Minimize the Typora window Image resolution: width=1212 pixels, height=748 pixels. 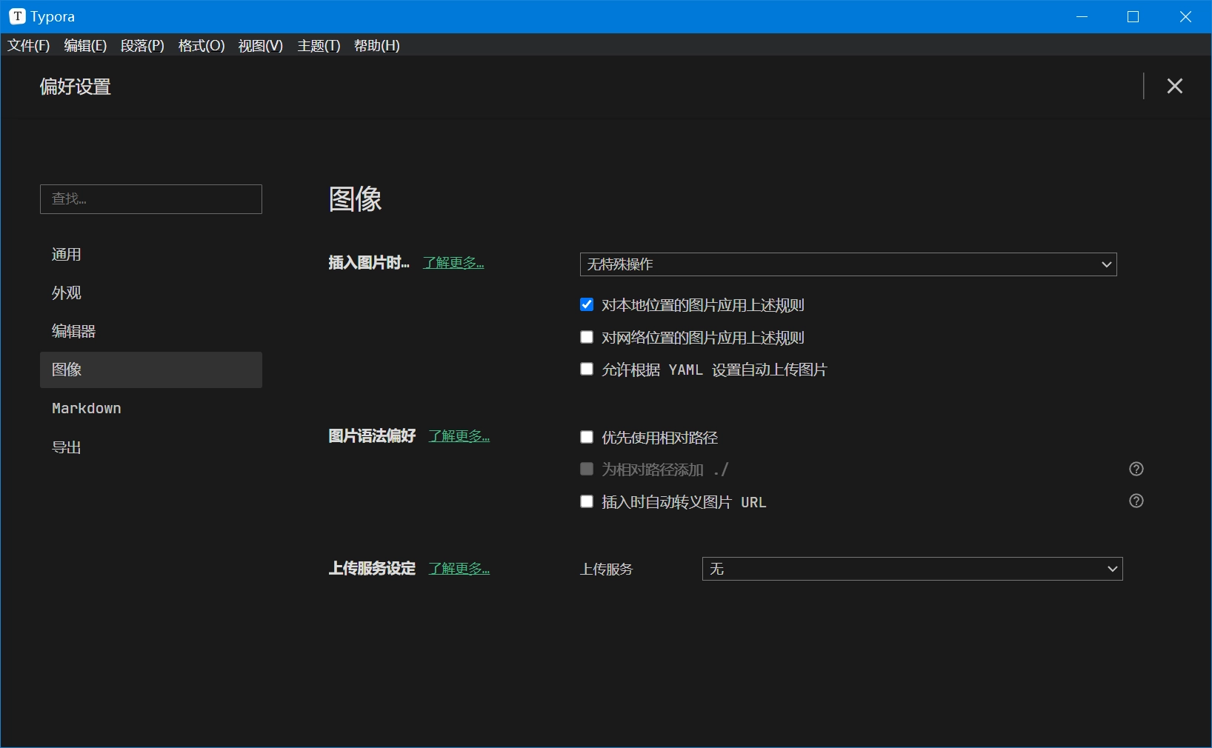point(1082,16)
